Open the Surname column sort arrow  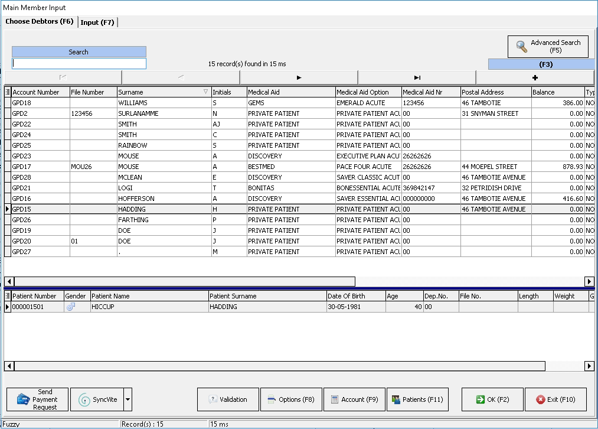pos(205,92)
